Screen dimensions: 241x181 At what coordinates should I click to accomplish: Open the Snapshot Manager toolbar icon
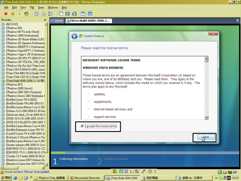point(50,14)
